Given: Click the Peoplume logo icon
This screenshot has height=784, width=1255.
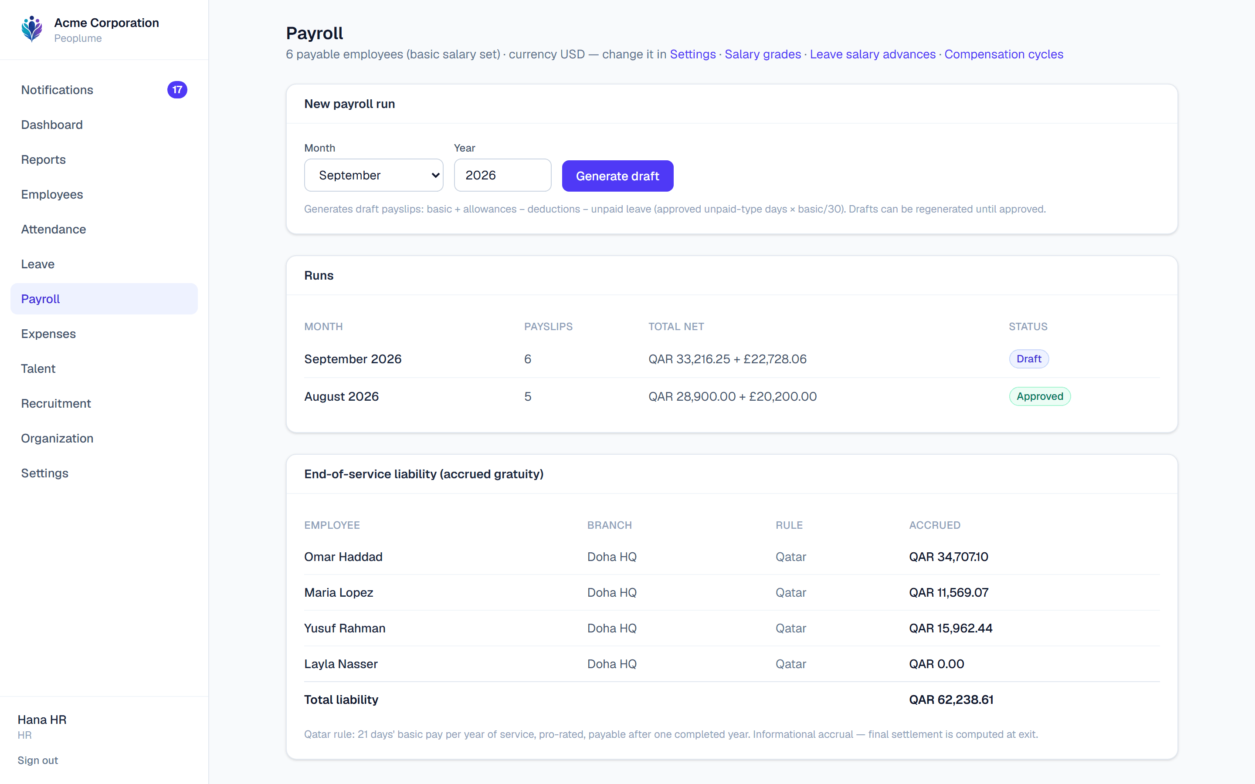Looking at the screenshot, I should pyautogui.click(x=32, y=29).
